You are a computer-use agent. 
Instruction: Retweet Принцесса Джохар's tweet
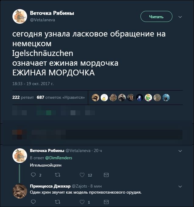click(x=57, y=202)
